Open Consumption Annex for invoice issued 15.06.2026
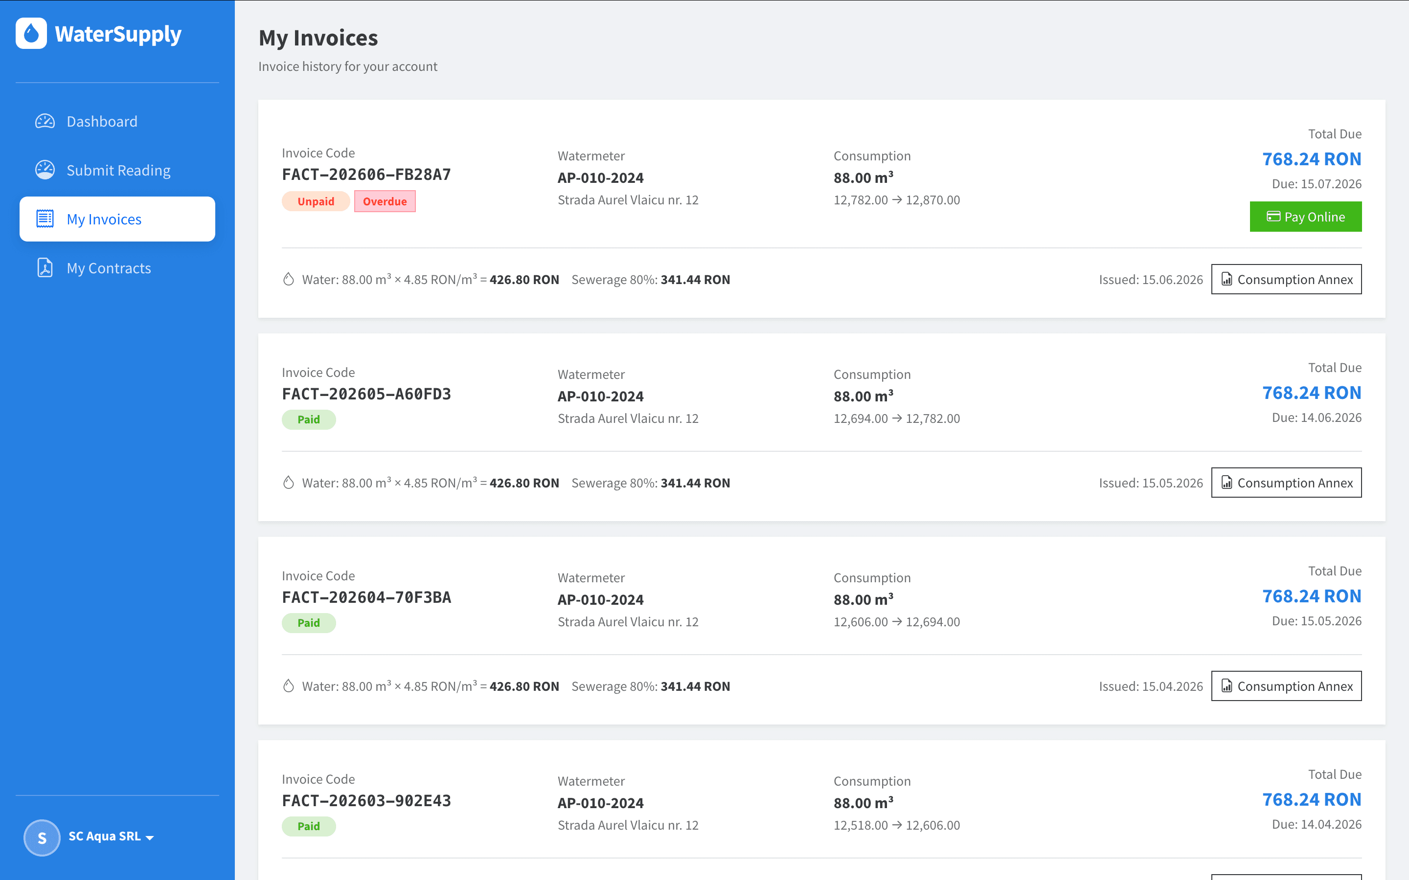 [x=1286, y=279]
